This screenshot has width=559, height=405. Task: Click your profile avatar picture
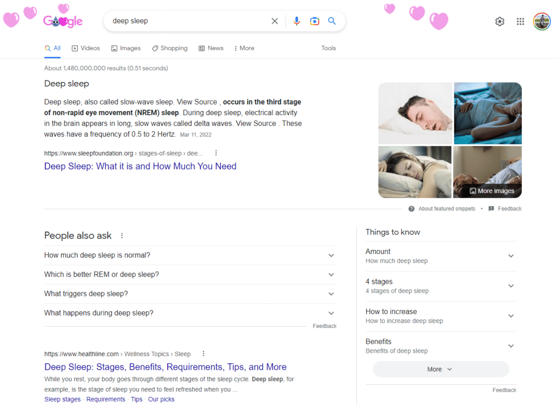[x=541, y=21]
